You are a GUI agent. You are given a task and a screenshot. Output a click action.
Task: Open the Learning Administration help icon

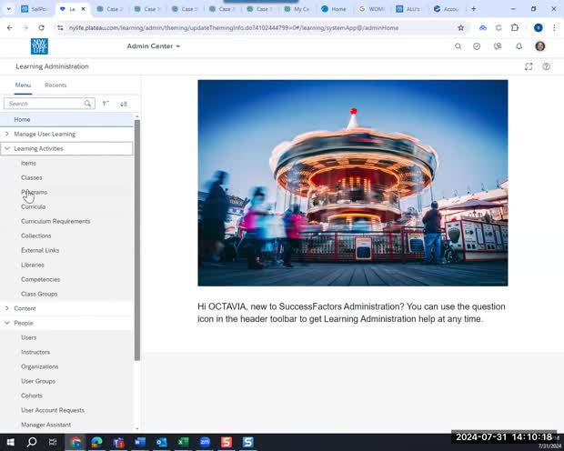point(546,66)
